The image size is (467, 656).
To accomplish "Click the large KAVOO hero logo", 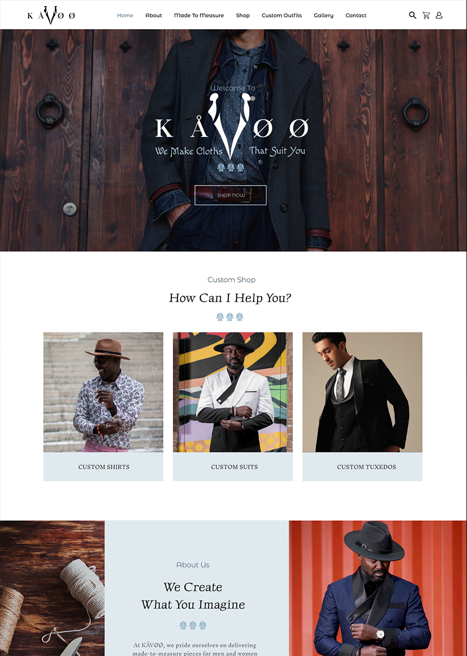I will click(232, 126).
